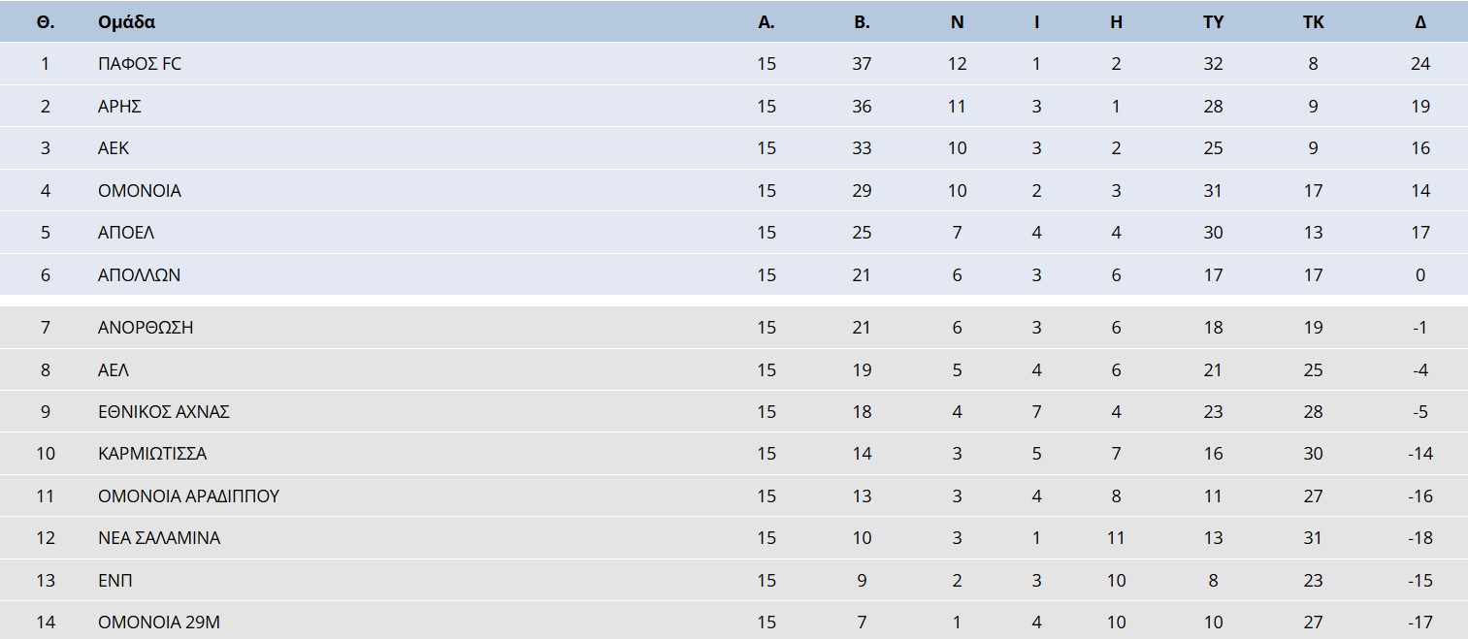
Task: Click the ΑΝΟΡΘΩΣΗ team name
Action: coord(146,328)
